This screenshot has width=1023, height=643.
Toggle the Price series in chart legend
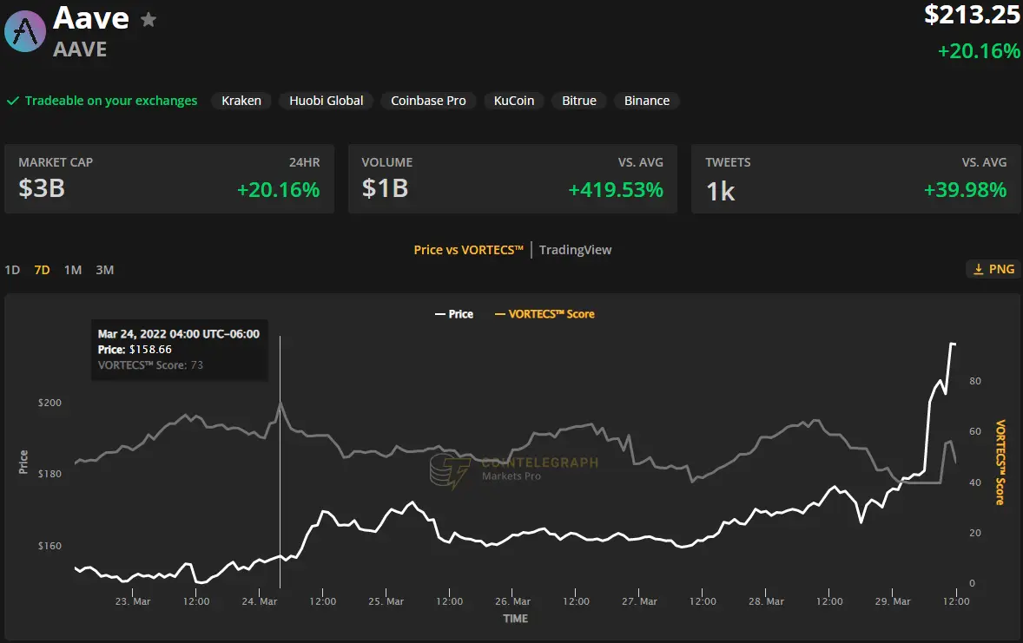tap(453, 314)
